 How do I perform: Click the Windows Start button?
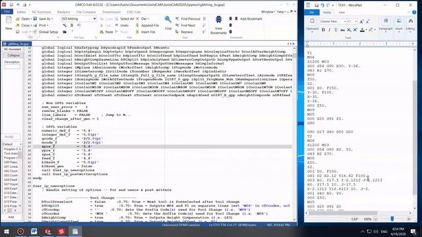7,231
